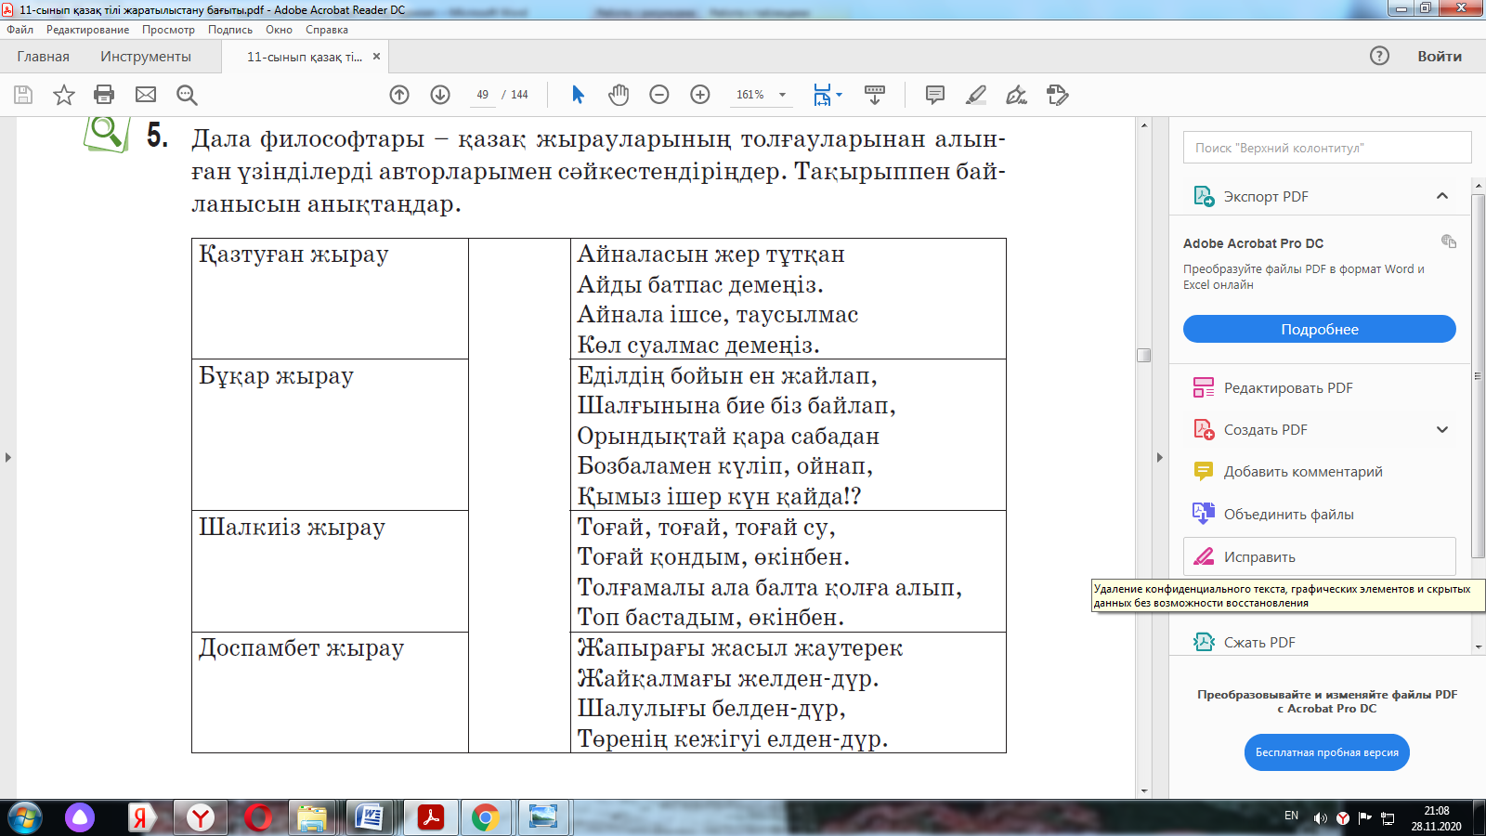The height and width of the screenshot is (836, 1486).
Task: Collapse the right tools pane arrow
Action: [1159, 457]
